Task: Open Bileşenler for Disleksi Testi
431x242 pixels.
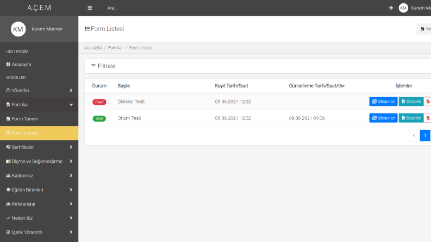Action: [383, 101]
